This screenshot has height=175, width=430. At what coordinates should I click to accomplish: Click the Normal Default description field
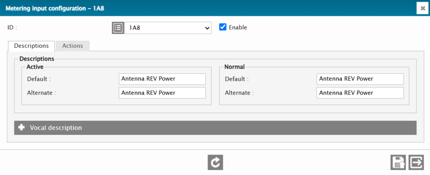point(360,79)
